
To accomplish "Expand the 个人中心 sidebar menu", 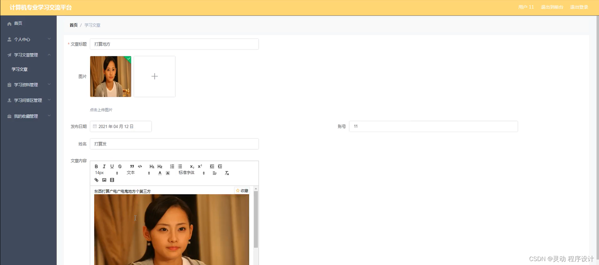I will tap(28, 39).
